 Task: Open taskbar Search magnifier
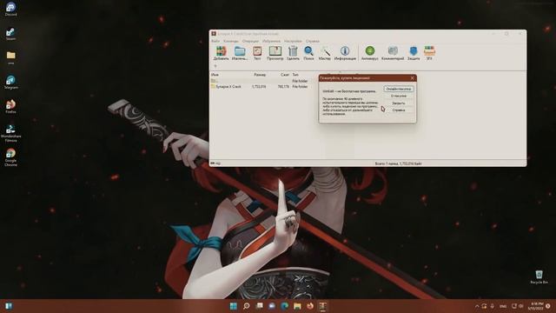pos(246,306)
